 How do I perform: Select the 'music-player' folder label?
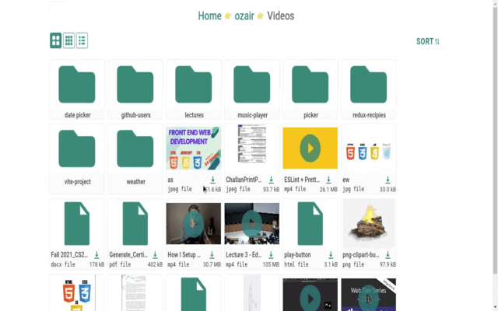tap(252, 115)
